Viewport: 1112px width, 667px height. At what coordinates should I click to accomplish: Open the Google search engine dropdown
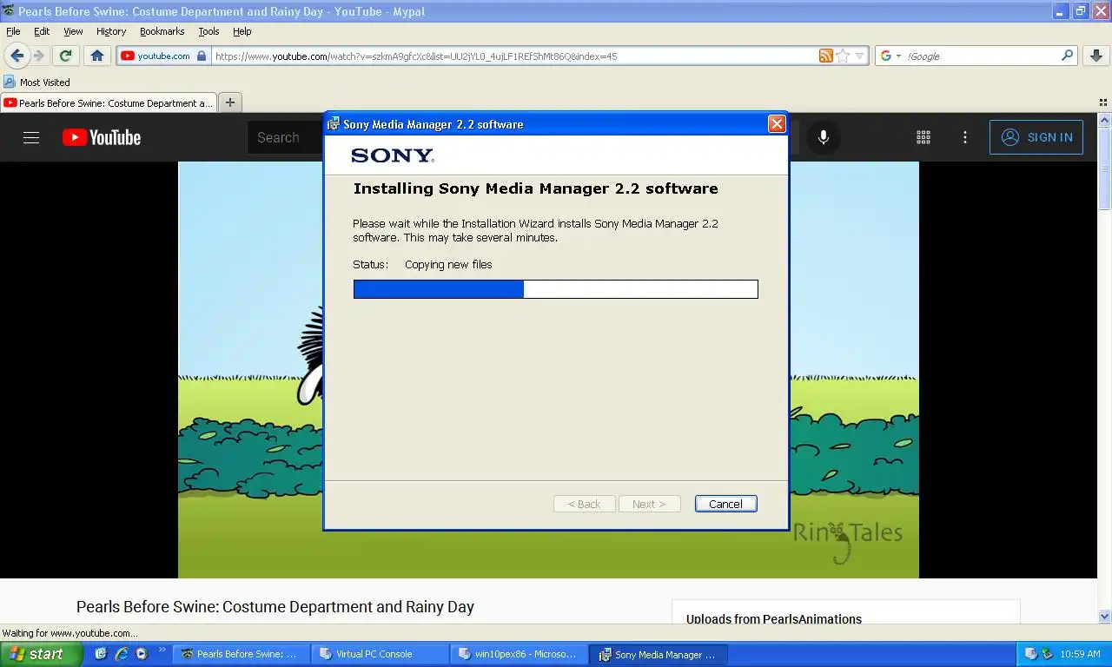coord(890,56)
